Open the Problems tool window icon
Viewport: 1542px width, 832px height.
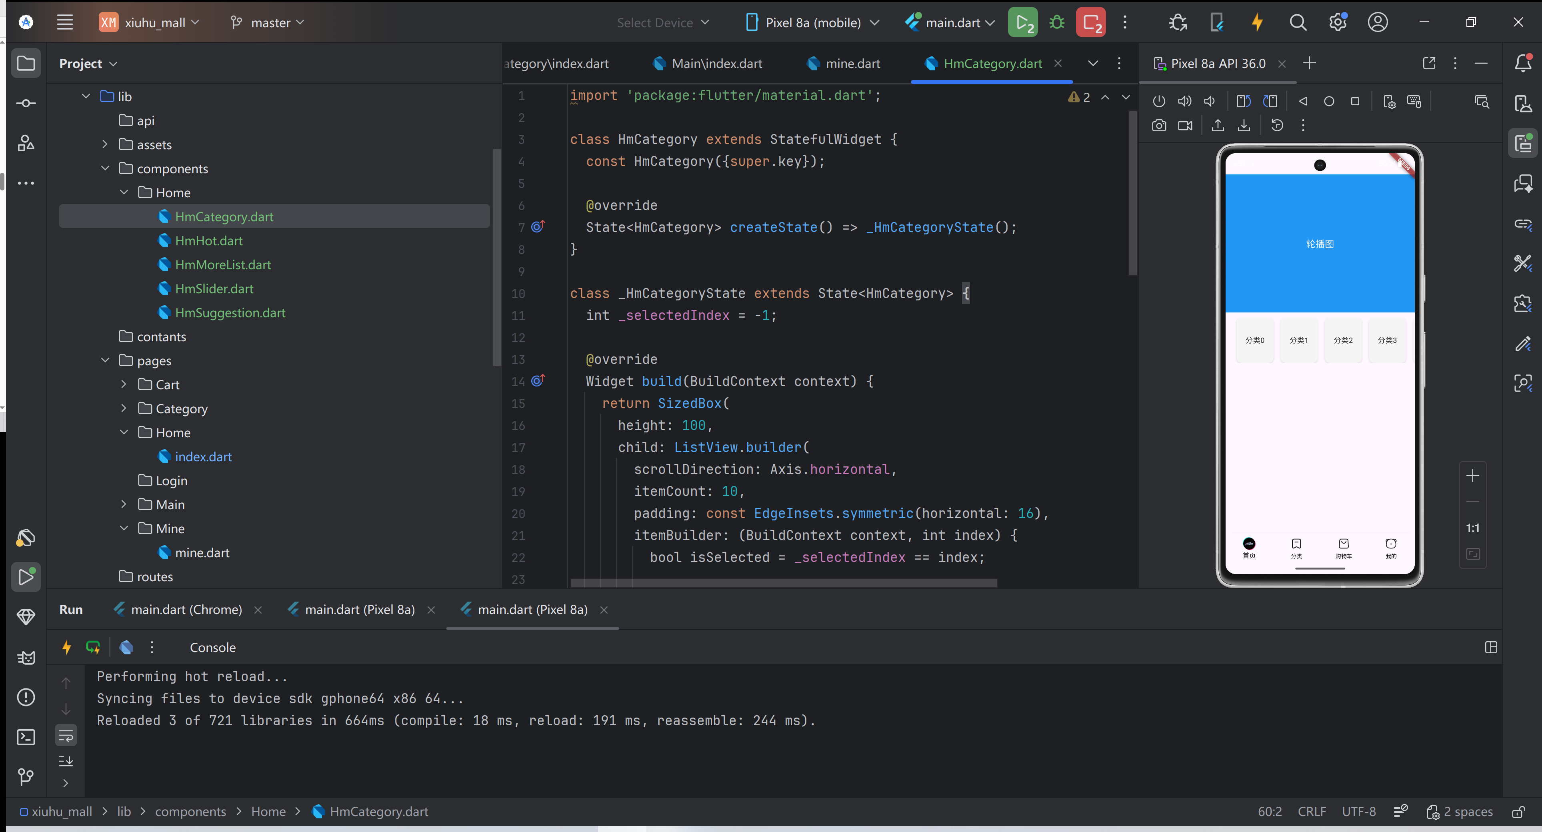(26, 697)
